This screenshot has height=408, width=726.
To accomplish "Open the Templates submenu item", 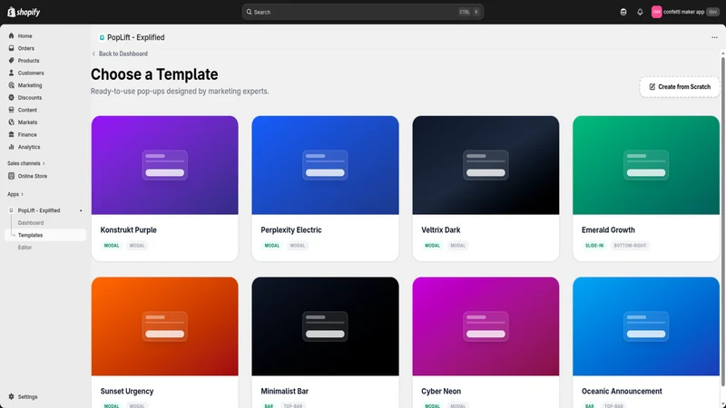I will 45,235.
